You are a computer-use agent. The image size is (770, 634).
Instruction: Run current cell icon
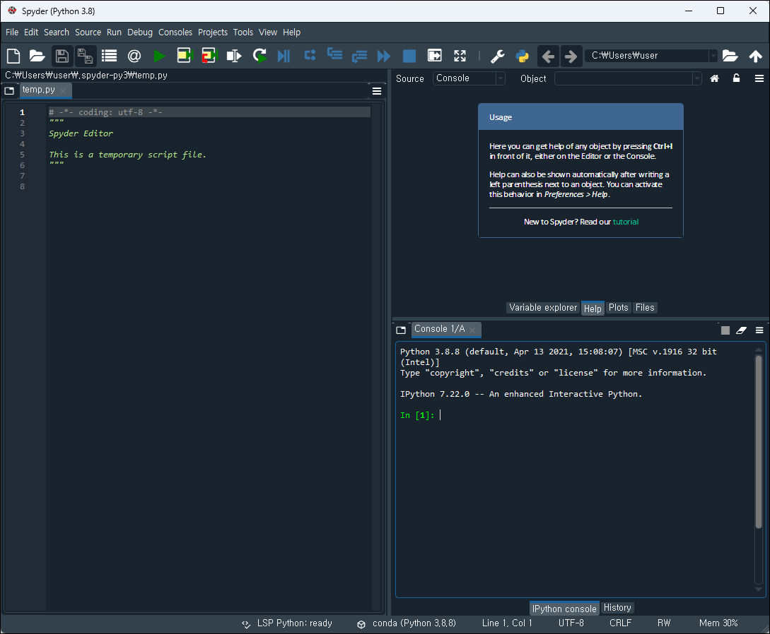tap(185, 56)
